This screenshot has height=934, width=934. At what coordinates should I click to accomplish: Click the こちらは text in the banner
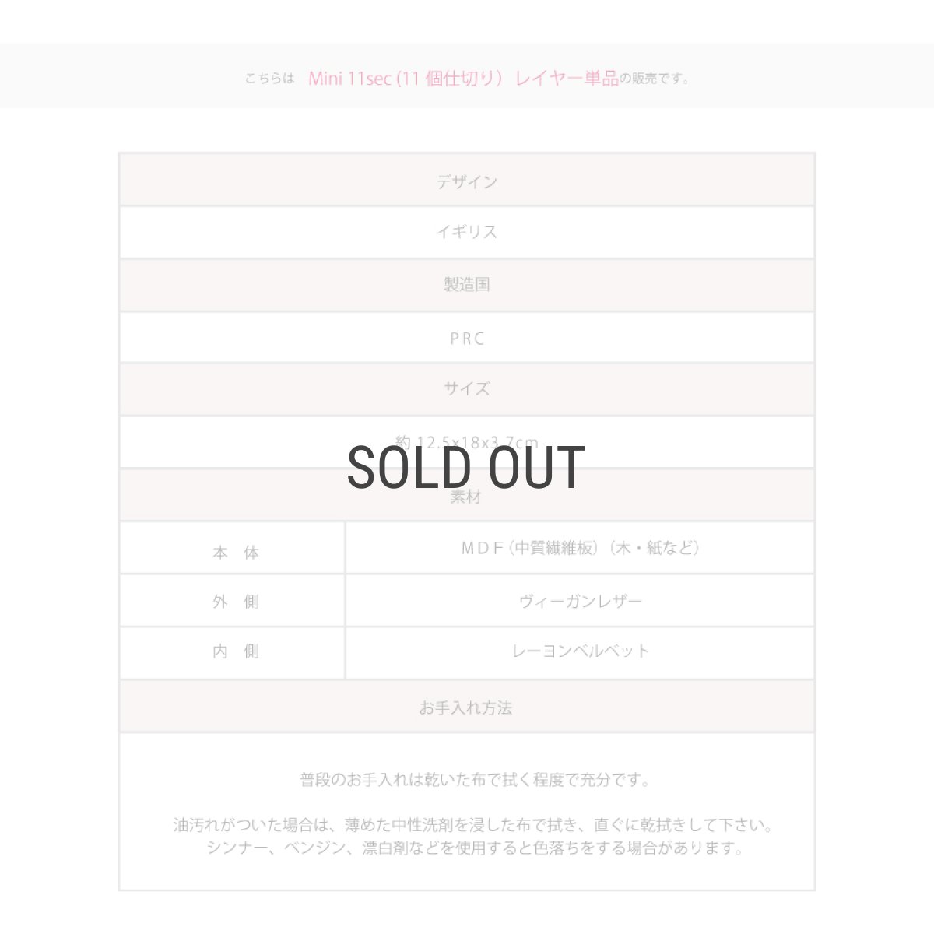tap(269, 79)
